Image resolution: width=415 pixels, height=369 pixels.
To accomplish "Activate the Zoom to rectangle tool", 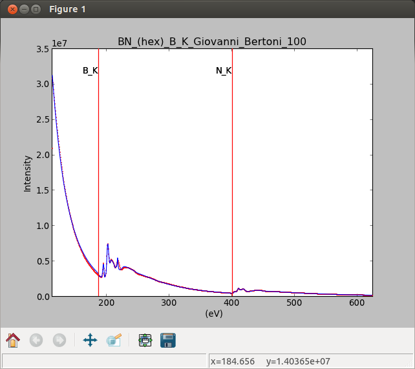I will point(114,339).
